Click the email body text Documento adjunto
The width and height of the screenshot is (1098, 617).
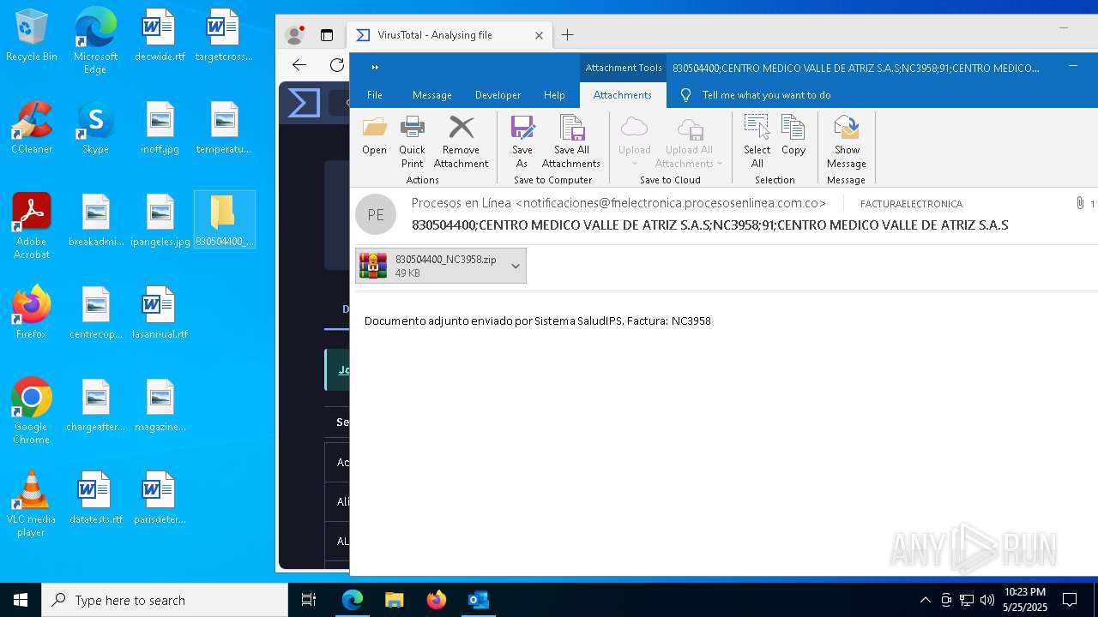537,320
